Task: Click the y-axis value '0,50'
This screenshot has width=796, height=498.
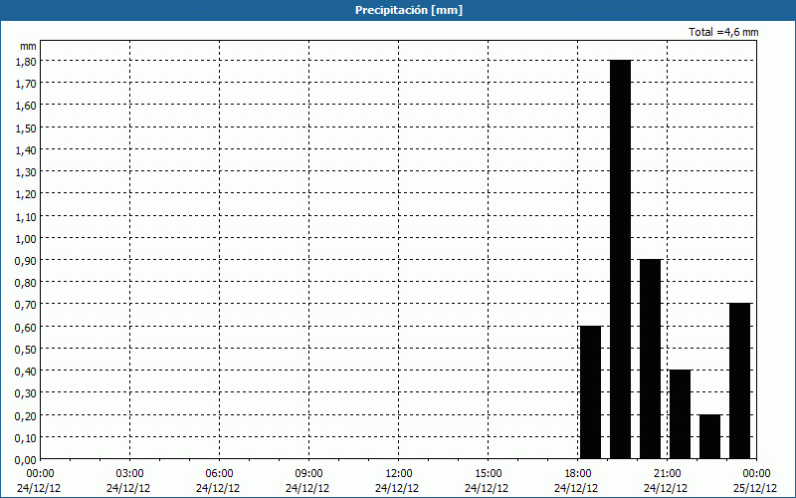Action: click(x=27, y=350)
